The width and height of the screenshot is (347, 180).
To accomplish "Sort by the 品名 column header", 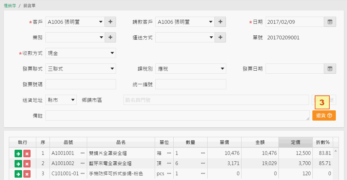I will (121, 142).
